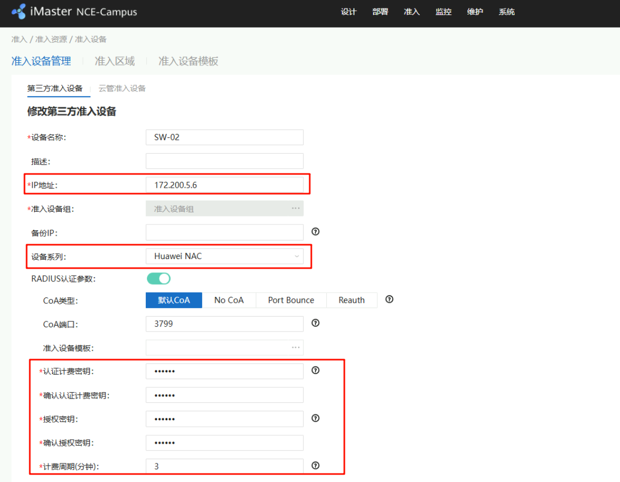The height and width of the screenshot is (482, 620).
Task: Choose the Reauth CoA type
Action: coord(351,300)
